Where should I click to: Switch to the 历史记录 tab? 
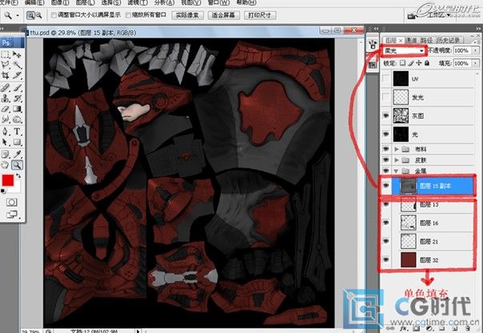(x=448, y=40)
